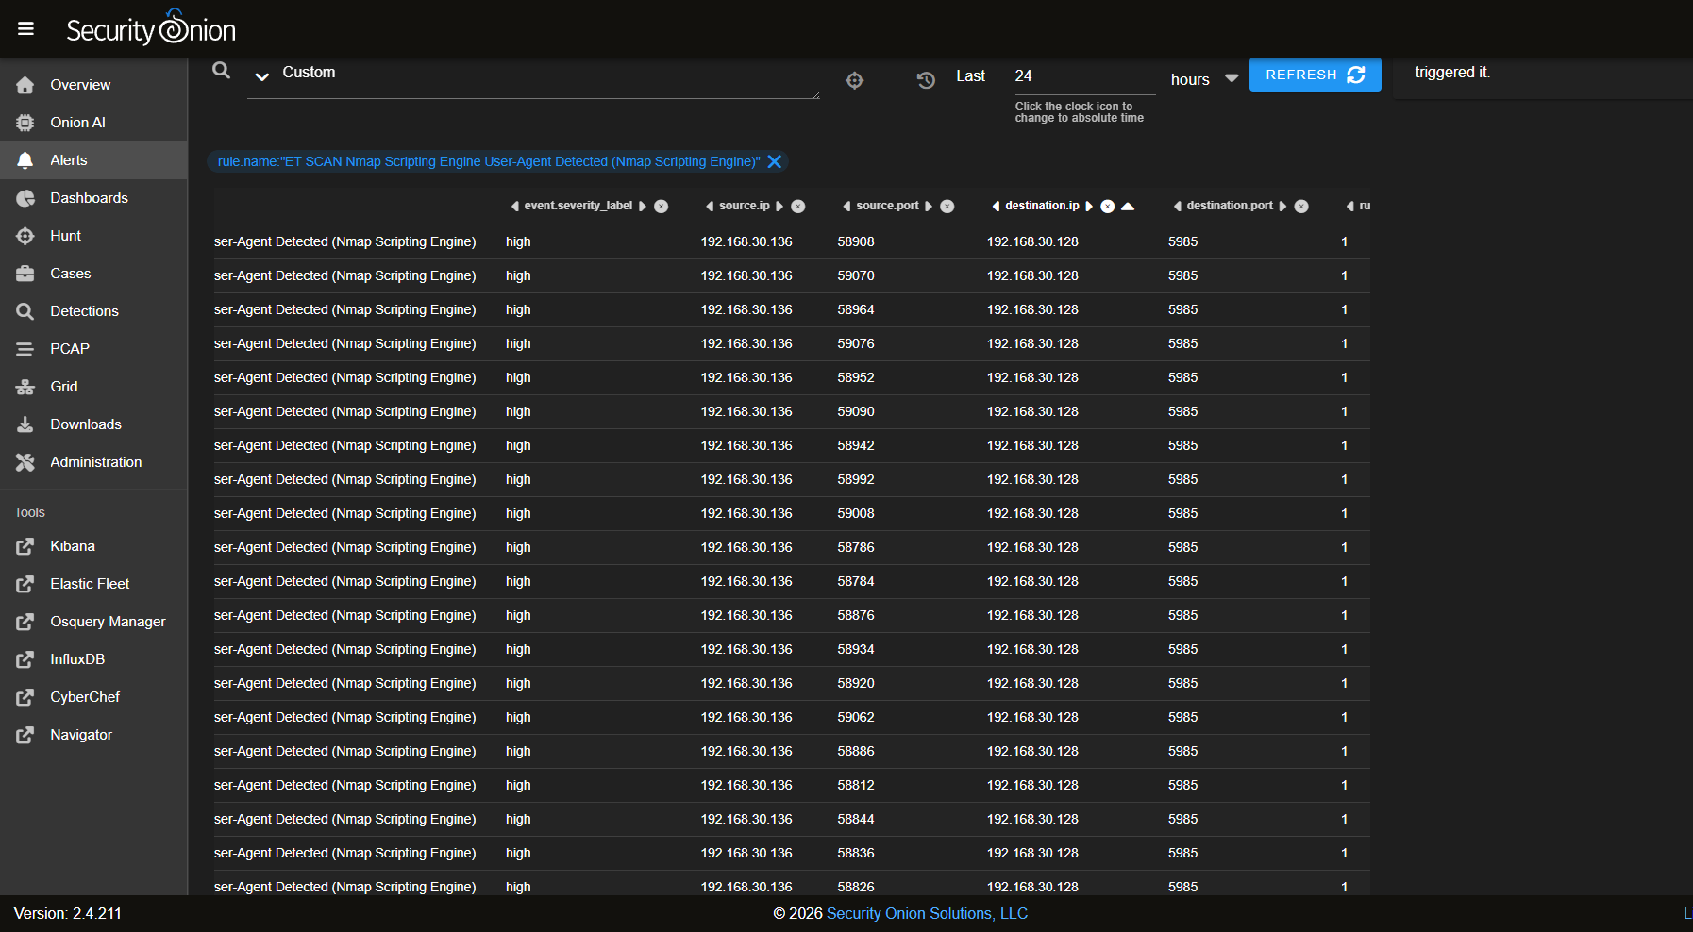This screenshot has width=1693, height=932.
Task: Click source port value 59070
Action: (x=856, y=275)
